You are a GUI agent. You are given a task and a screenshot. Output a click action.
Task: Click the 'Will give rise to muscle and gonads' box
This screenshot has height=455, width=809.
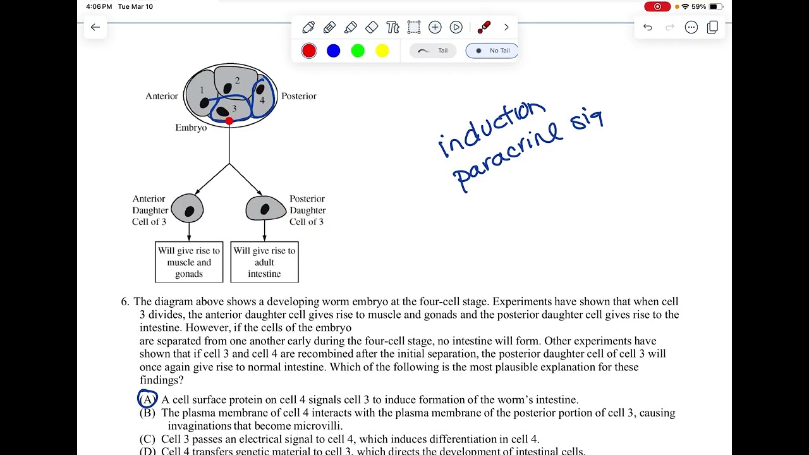189,262
